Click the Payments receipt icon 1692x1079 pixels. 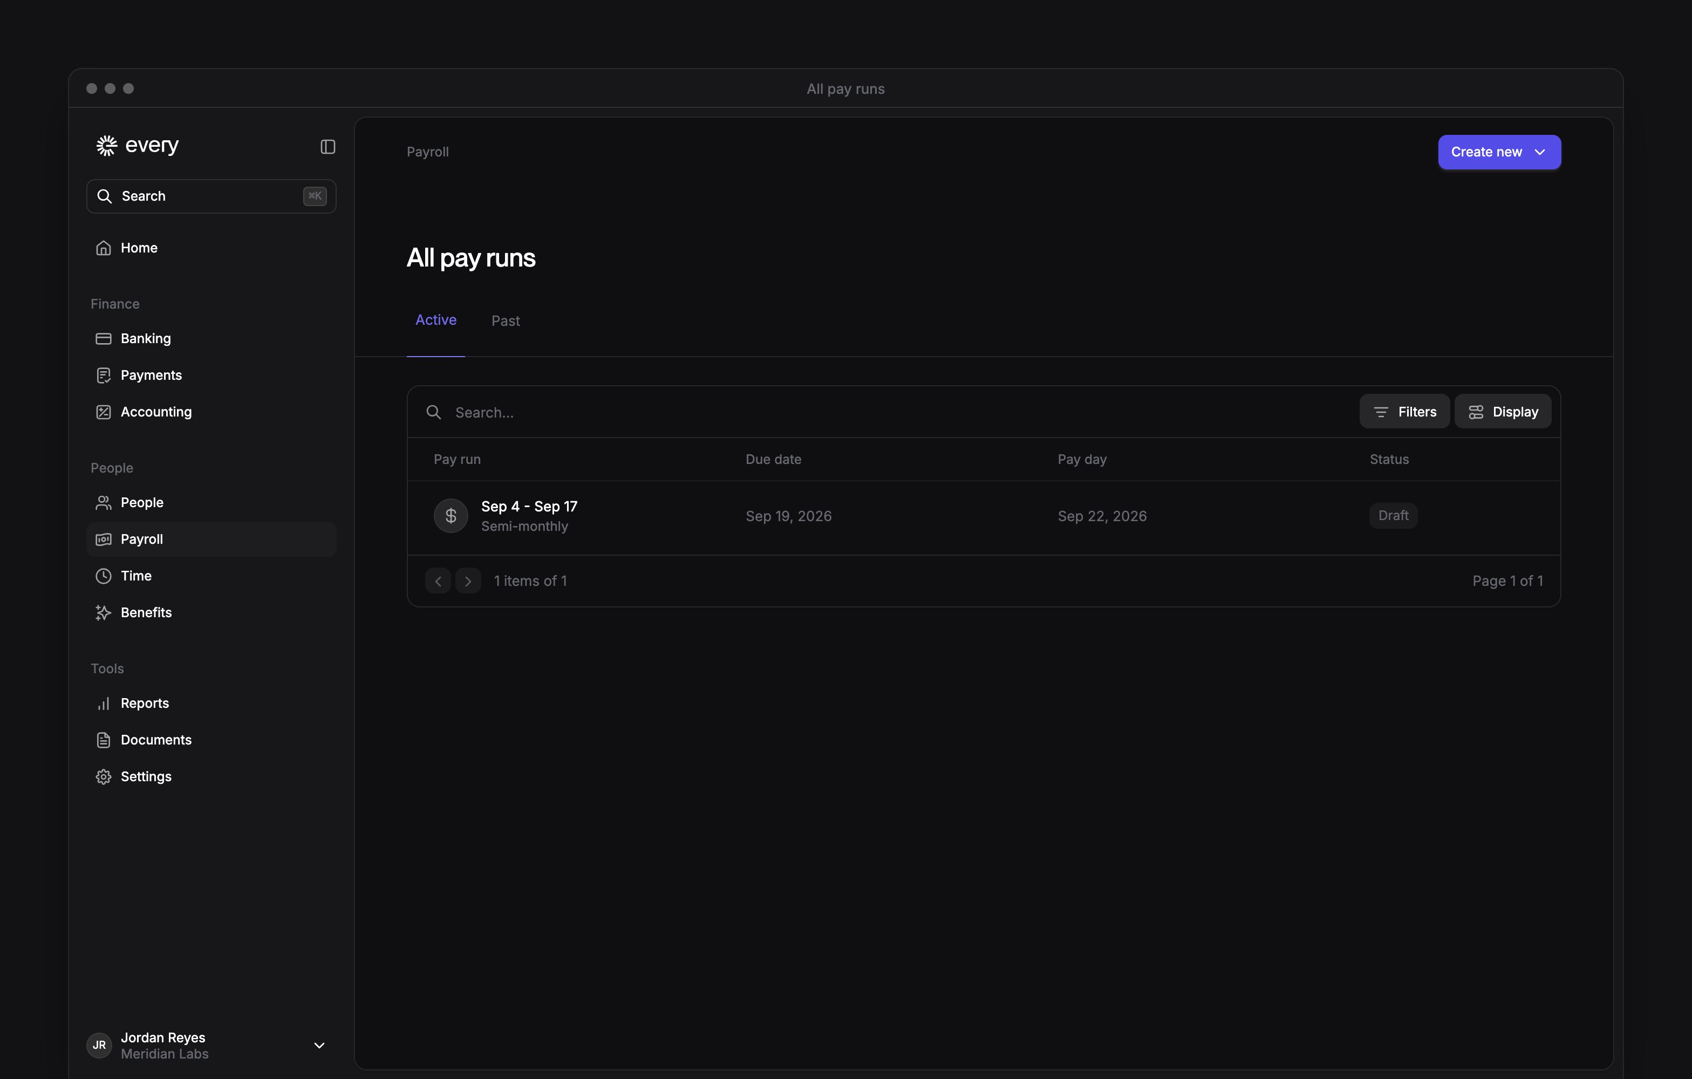tap(103, 375)
